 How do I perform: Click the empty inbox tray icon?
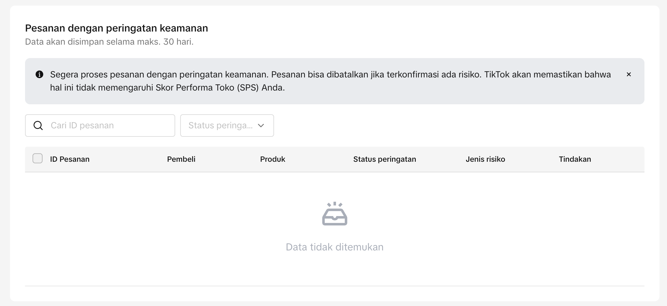(334, 214)
